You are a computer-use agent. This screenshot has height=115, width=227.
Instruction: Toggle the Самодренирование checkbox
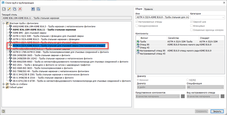click(x=137, y=26)
